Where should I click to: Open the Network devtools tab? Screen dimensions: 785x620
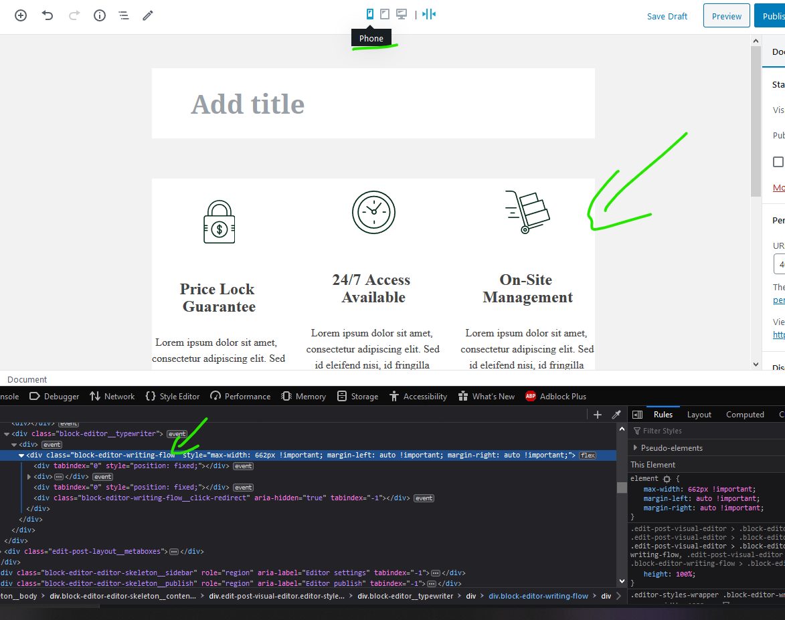pyautogui.click(x=112, y=397)
